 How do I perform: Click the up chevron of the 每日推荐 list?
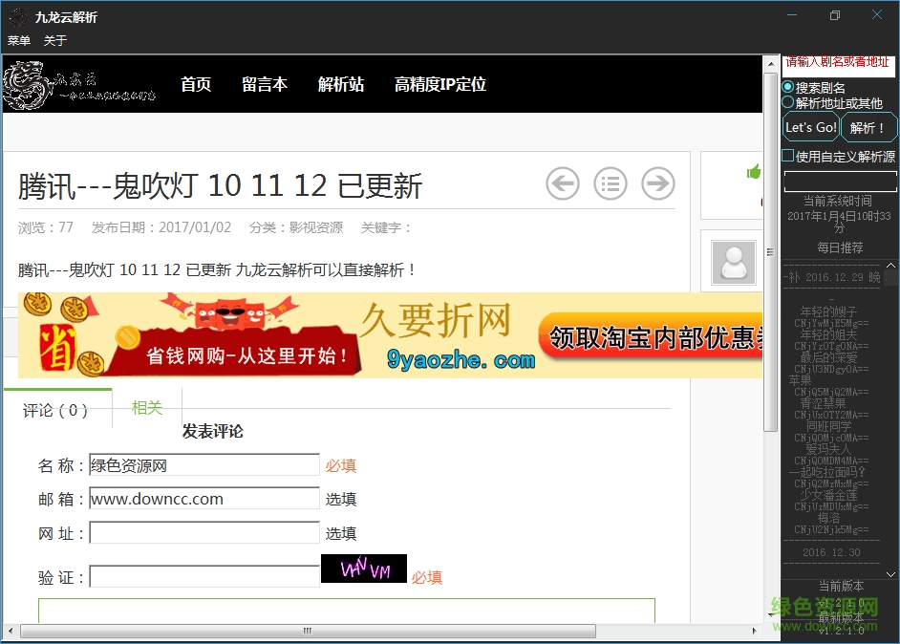point(890,266)
